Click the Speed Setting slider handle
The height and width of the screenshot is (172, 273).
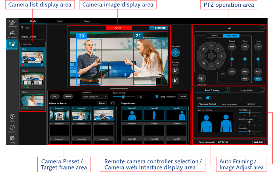pyautogui.click(x=123, y=97)
